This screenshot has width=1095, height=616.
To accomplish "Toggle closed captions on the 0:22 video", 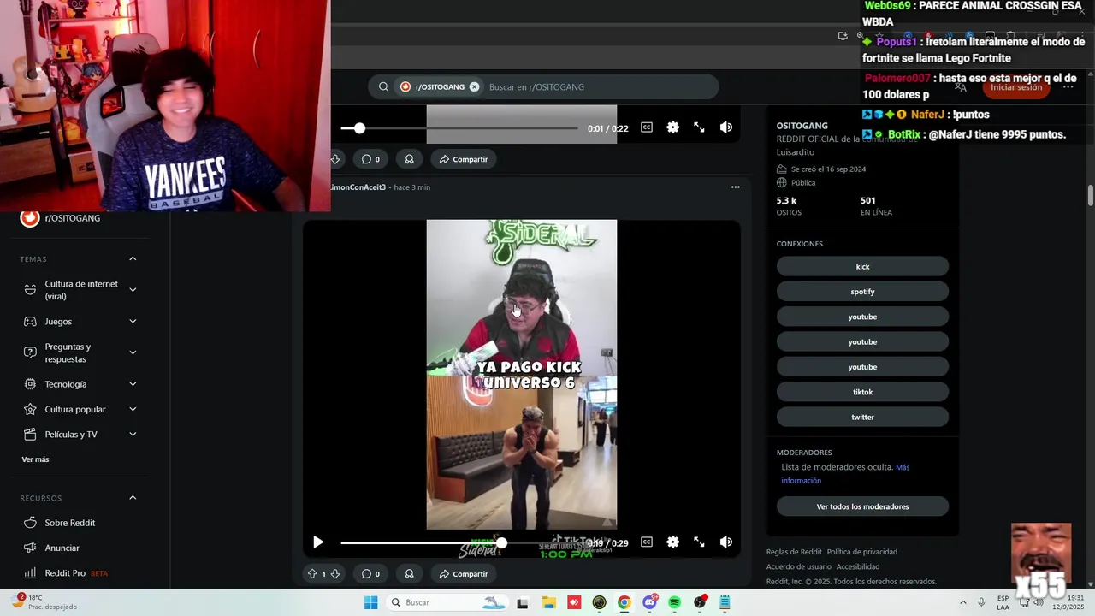I will (647, 127).
